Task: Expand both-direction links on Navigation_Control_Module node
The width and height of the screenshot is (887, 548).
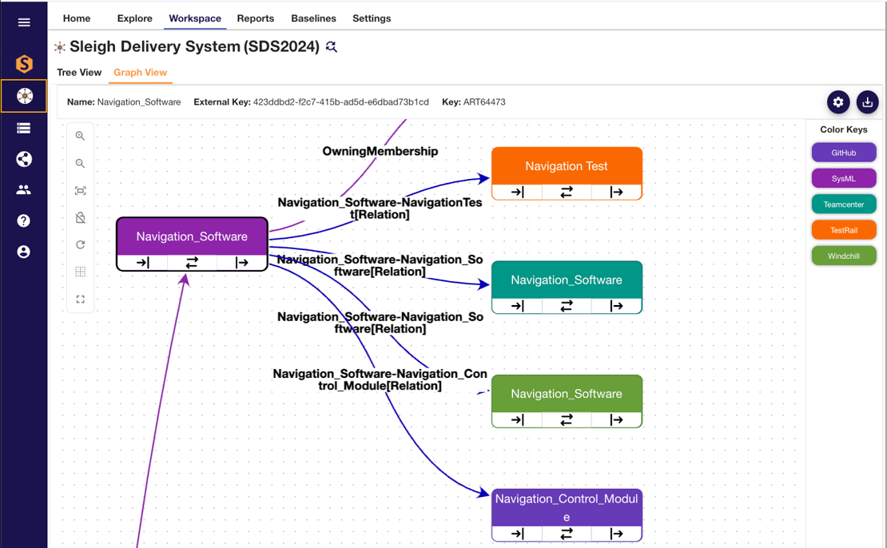Action: 567,534
